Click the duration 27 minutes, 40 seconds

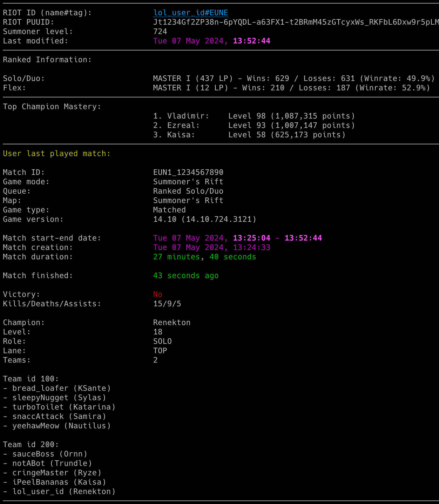[205, 257]
